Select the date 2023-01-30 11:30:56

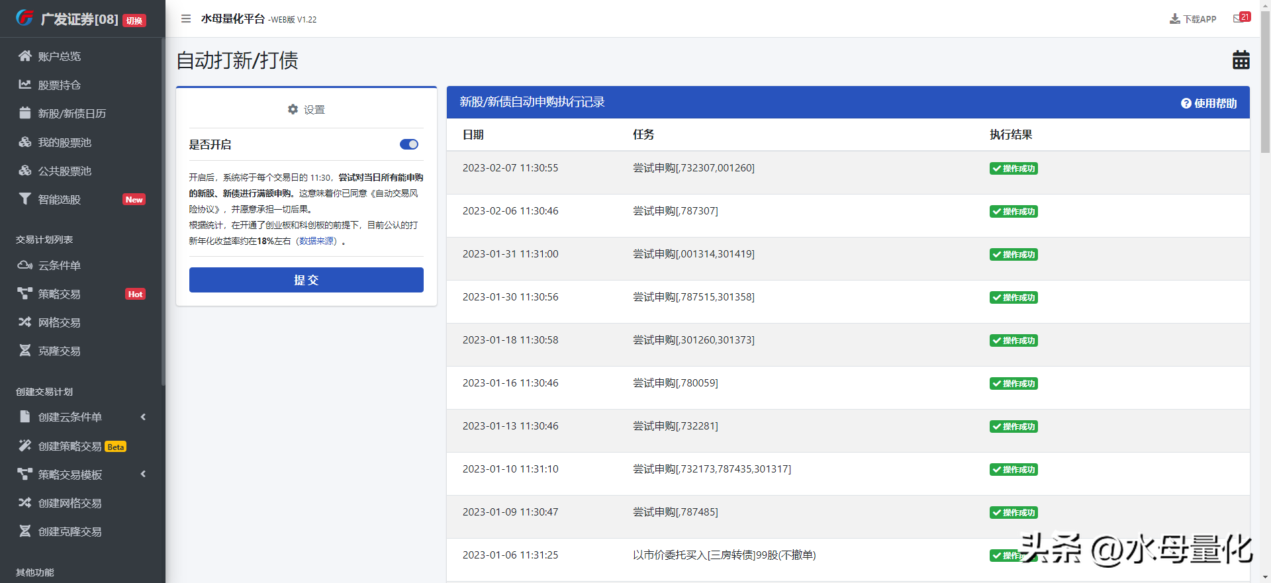pos(510,297)
